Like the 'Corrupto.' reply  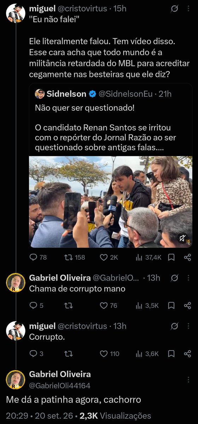[x=109, y=354]
